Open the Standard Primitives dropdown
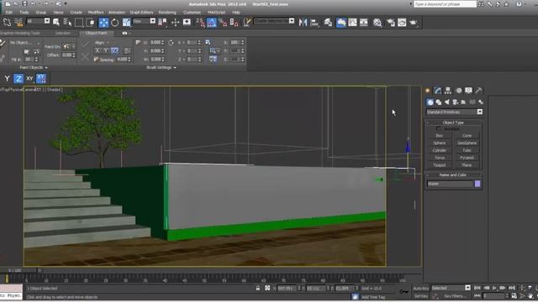538x302 pixels. [x=454, y=112]
